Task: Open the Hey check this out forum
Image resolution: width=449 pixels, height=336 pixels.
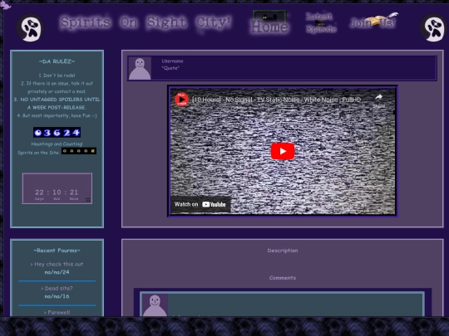Action: 57,265
